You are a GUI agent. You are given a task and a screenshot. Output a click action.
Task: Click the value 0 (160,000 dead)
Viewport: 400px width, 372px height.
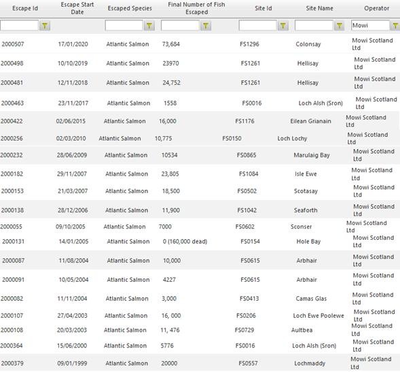185,241
